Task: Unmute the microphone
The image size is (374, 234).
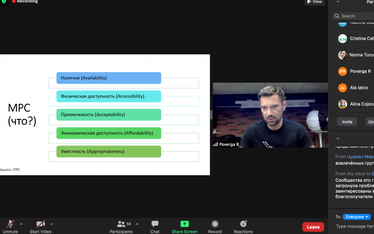Action: pos(10,224)
